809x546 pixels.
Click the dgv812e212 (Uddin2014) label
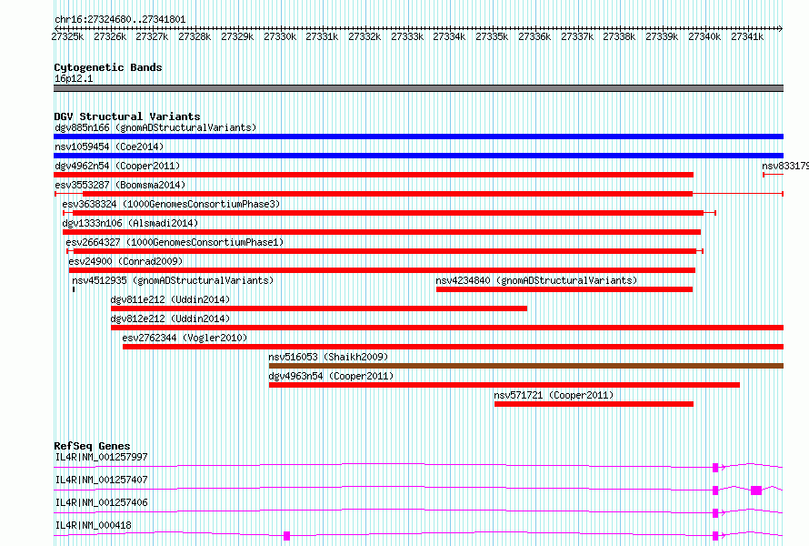(x=170, y=318)
